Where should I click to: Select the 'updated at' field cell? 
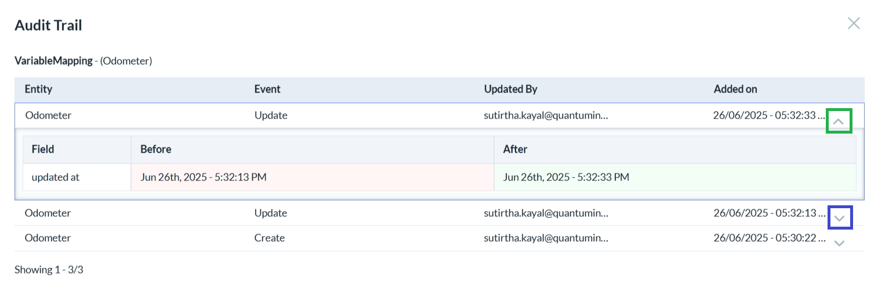pos(56,177)
